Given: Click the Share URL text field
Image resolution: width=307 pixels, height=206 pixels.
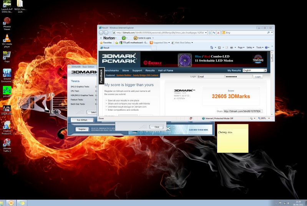Looking at the screenshot, I should 243,111.
